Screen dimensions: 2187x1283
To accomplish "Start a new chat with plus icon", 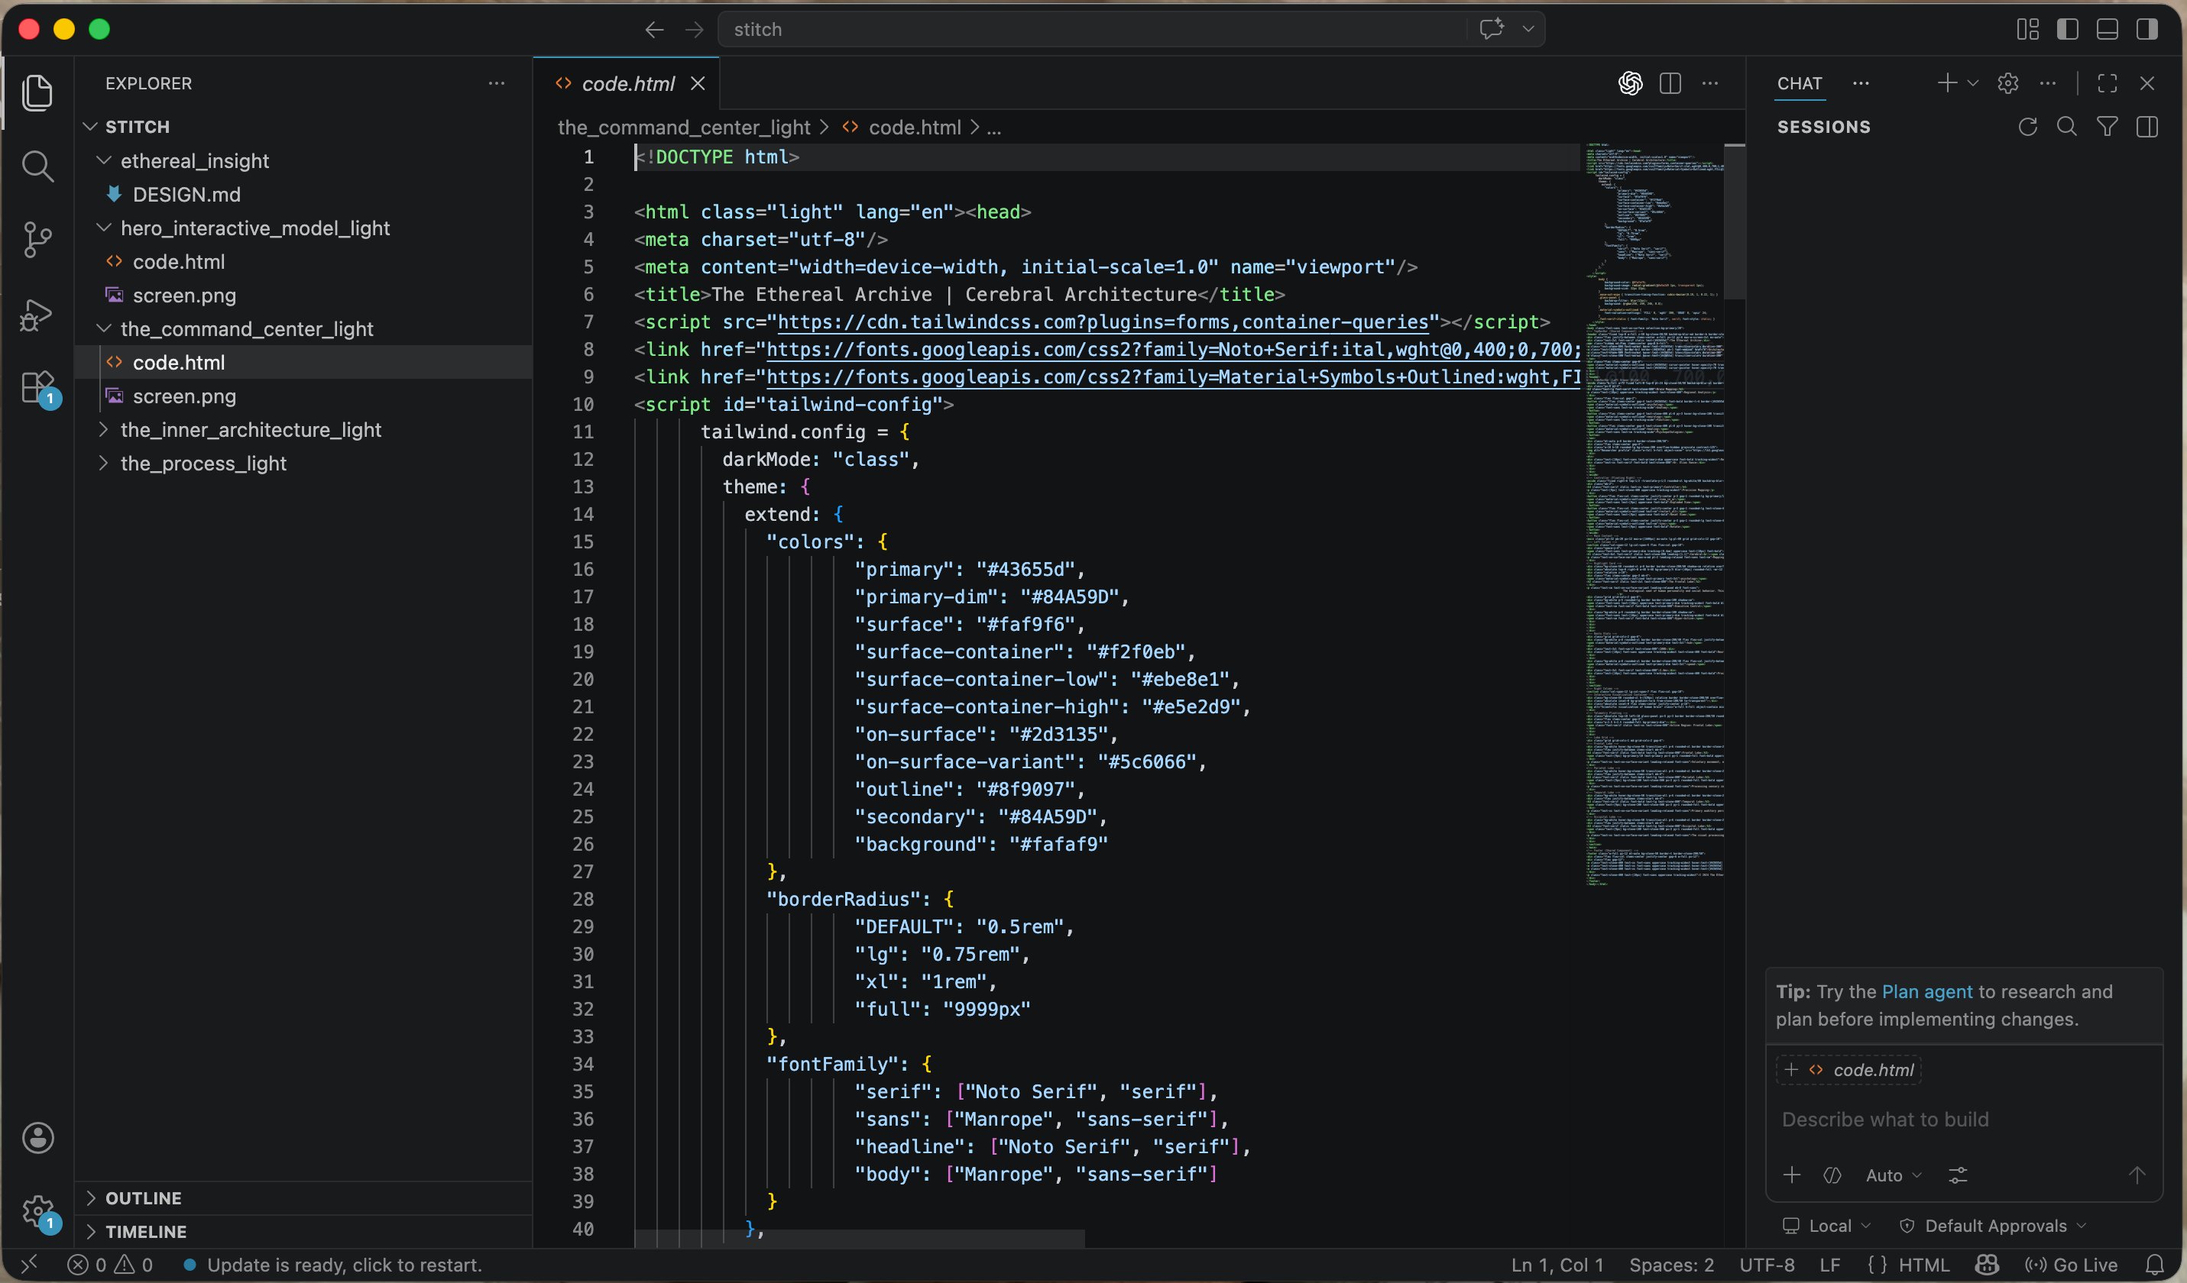I will [x=1948, y=83].
